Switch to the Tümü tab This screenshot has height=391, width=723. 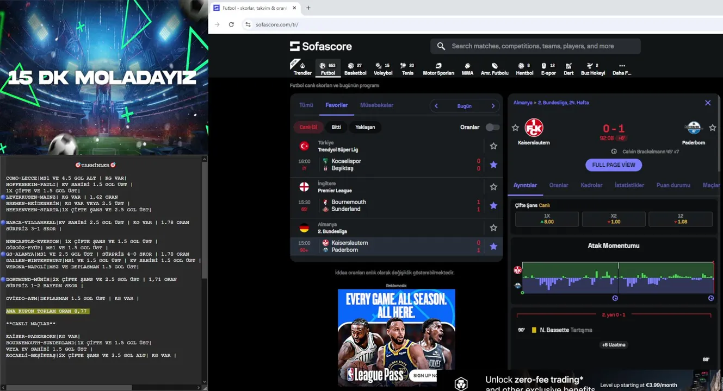[306, 105]
